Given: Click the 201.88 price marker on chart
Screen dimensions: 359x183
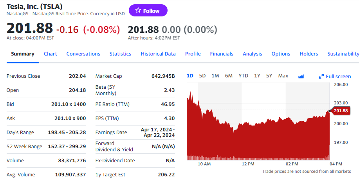Looking at the screenshot, I should tap(341, 111).
